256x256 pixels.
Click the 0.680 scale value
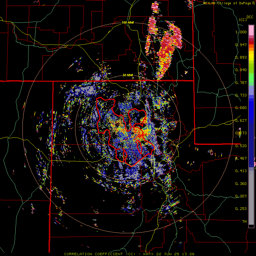pos(241,108)
